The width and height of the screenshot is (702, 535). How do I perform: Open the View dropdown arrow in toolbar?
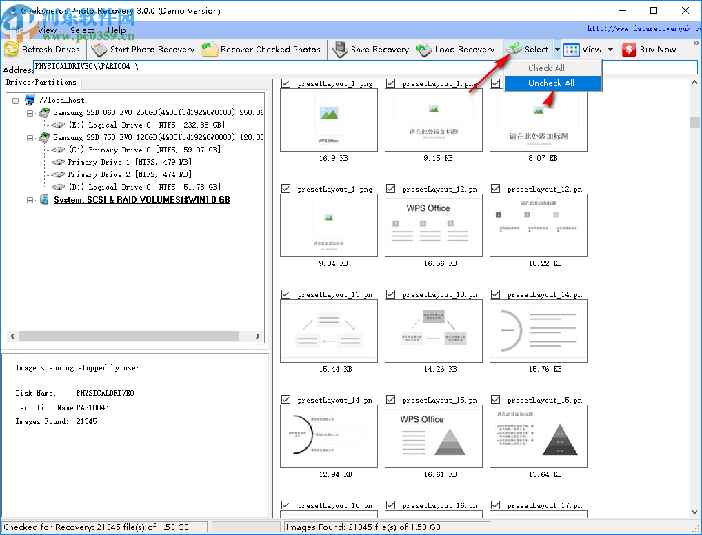tap(610, 50)
